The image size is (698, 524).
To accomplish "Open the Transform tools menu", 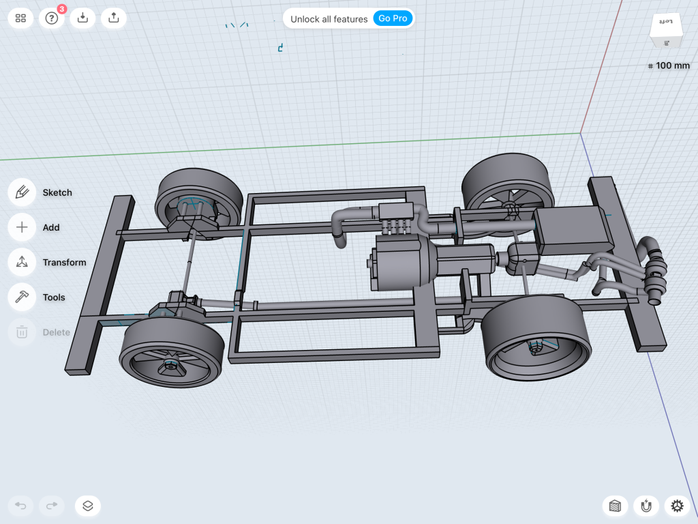I will 22,262.
